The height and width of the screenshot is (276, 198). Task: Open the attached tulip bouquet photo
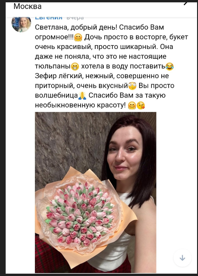pos(96,192)
